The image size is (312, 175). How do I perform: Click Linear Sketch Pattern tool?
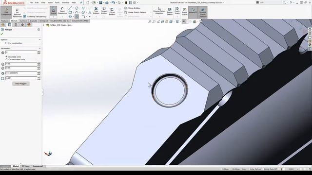(x=135, y=12)
